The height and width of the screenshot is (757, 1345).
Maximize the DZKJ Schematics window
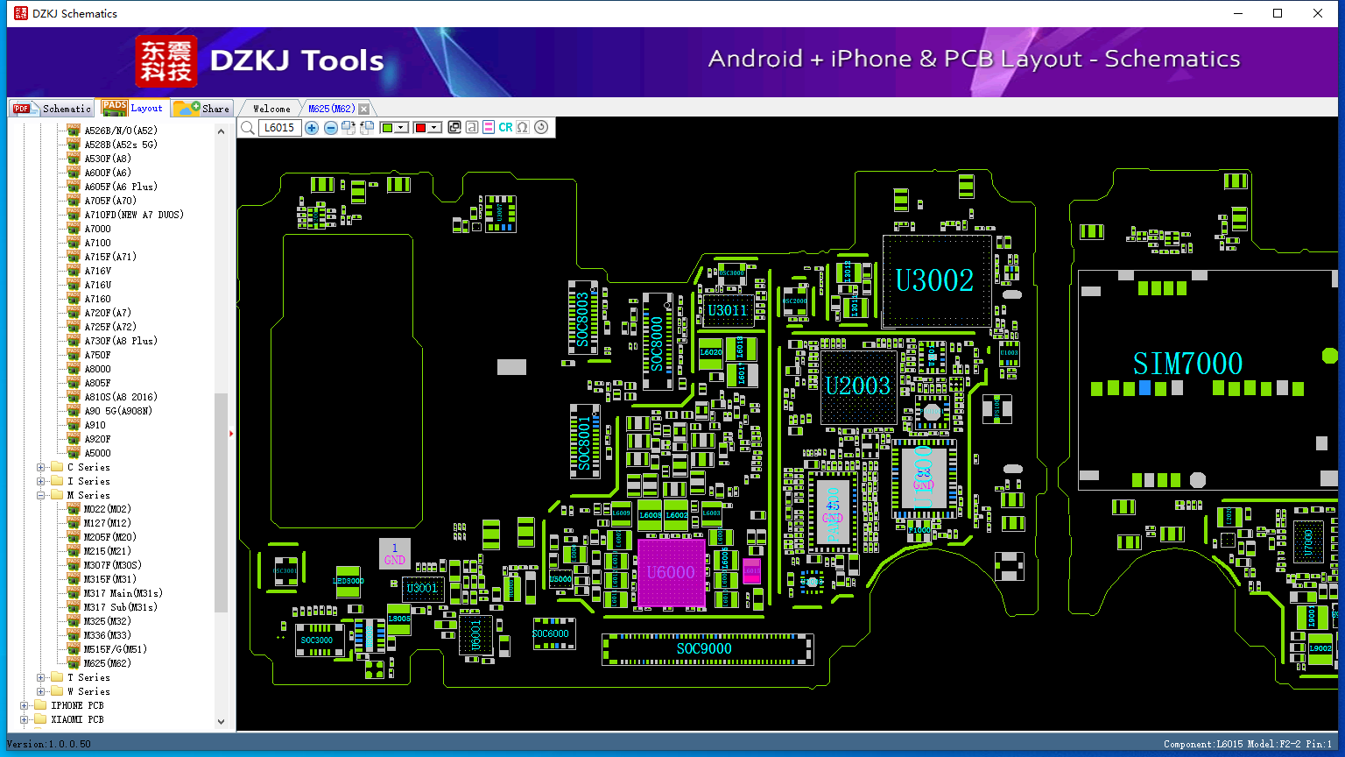pyautogui.click(x=1278, y=13)
